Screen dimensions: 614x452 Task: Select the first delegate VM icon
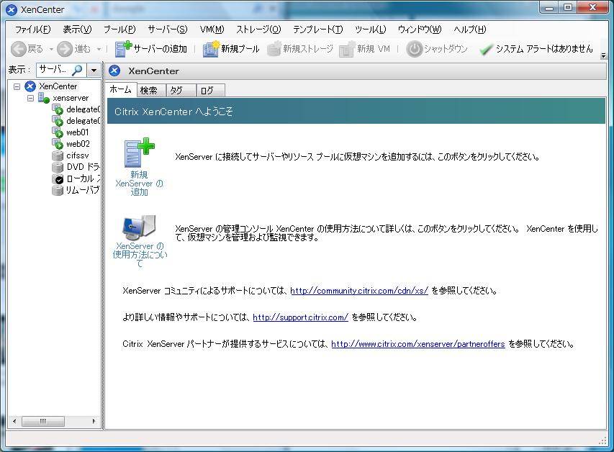point(58,109)
